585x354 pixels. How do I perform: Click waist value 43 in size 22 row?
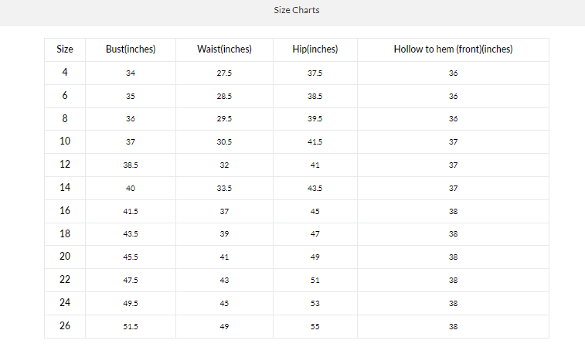tap(225, 280)
